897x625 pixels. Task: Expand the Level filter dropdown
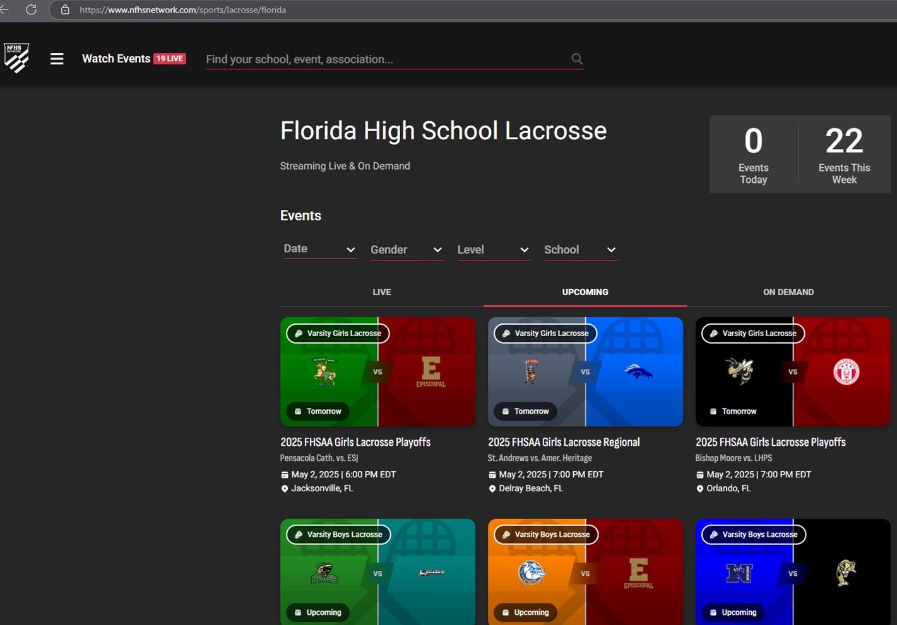tap(494, 250)
